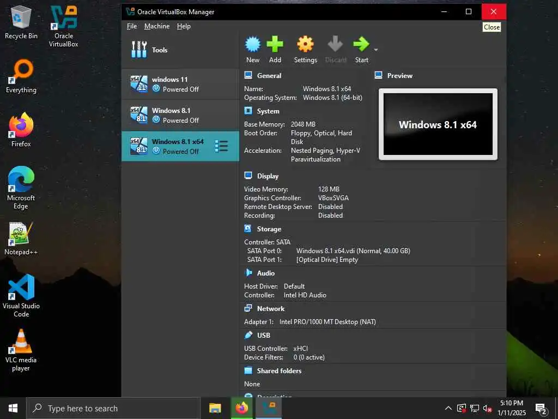The image size is (558, 419).
Task: Click the Video Memory 128 MB value
Action: (329, 189)
